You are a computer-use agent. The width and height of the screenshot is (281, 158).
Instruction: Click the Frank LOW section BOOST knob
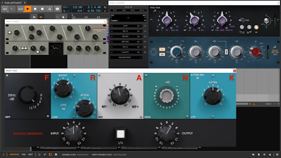pos(63,89)
